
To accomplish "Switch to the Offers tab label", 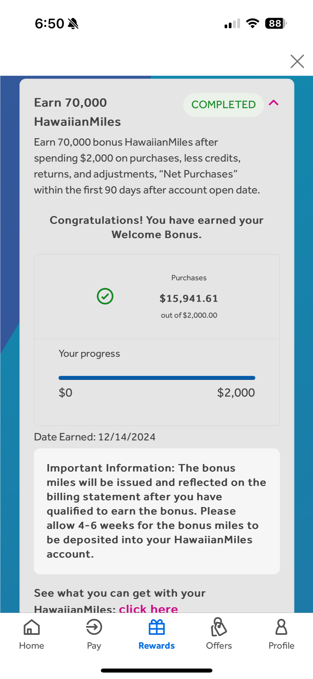I will [x=219, y=646].
